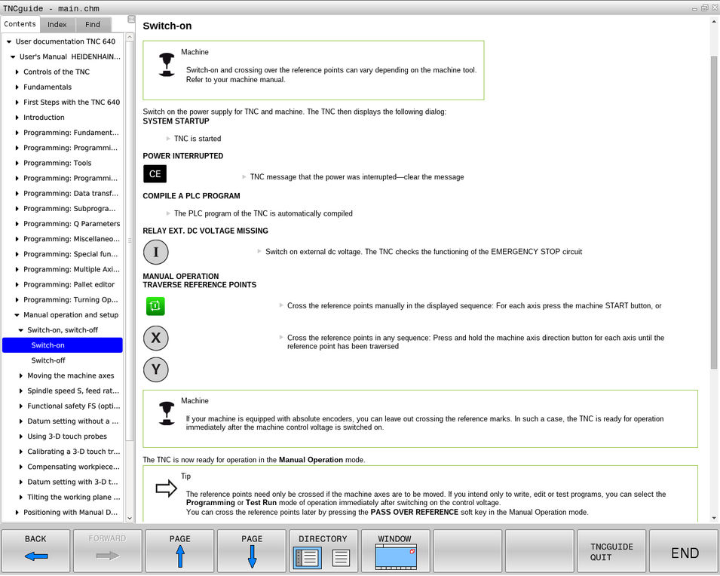The width and height of the screenshot is (720, 576).
Task: Click the main page scroll-down arrow
Action: [713, 518]
